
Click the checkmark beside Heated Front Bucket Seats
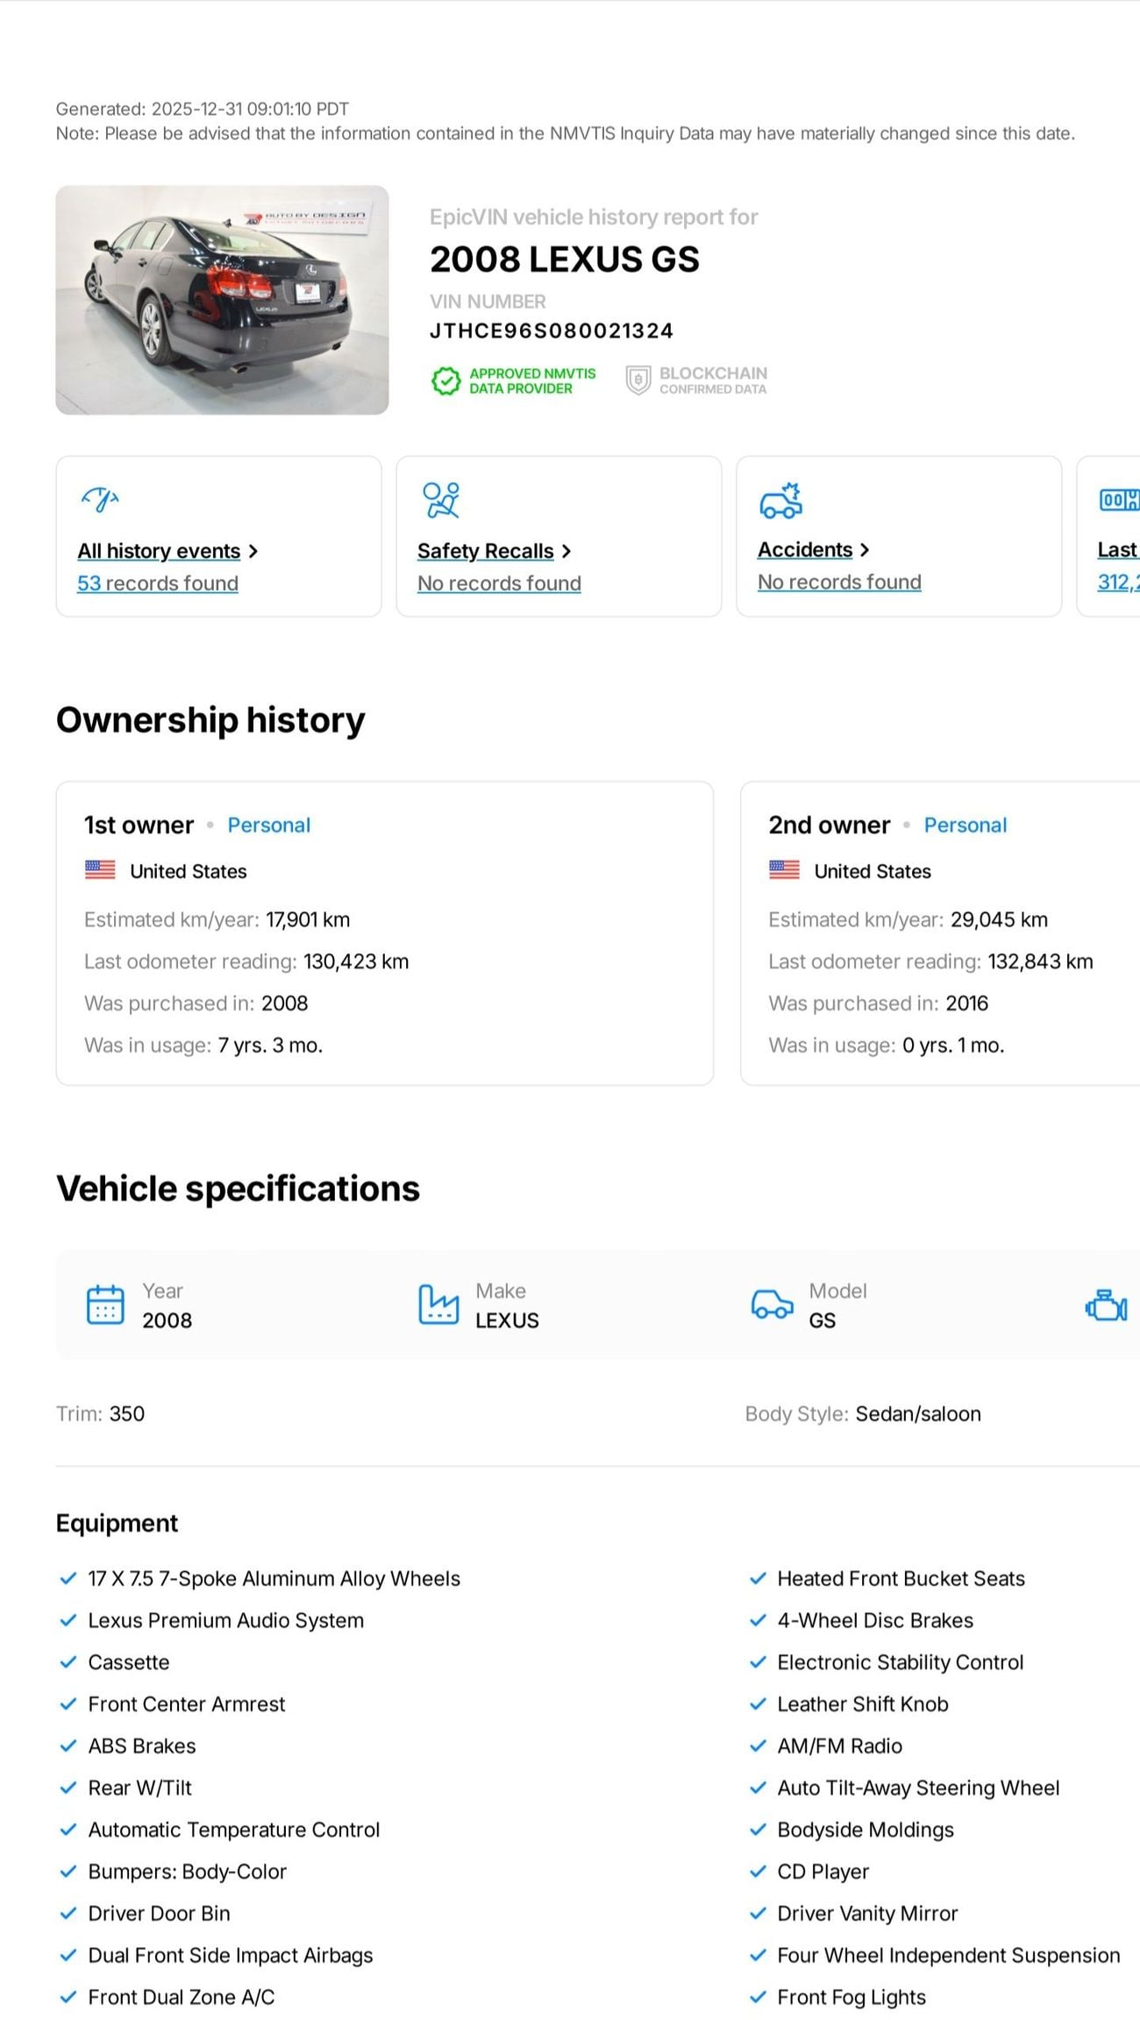pyautogui.click(x=758, y=1579)
